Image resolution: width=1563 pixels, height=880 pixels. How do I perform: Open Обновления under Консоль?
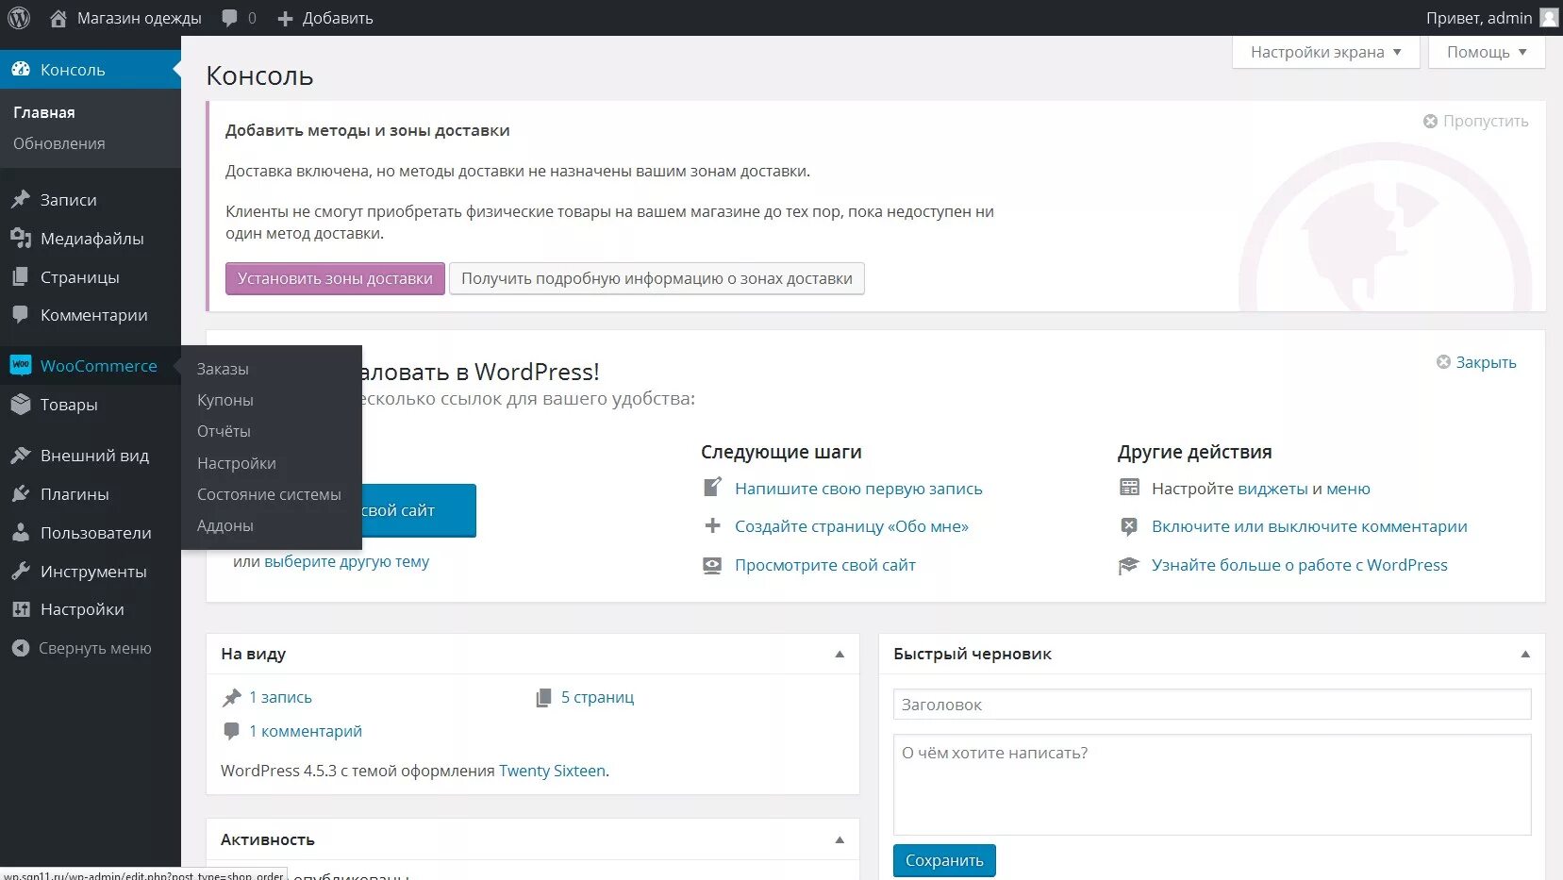[58, 143]
